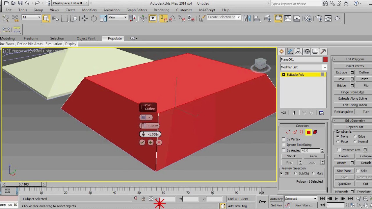Open Render Setup icon
Image resolution: width=372 pixels, height=209 pixels.
tap(318, 18)
